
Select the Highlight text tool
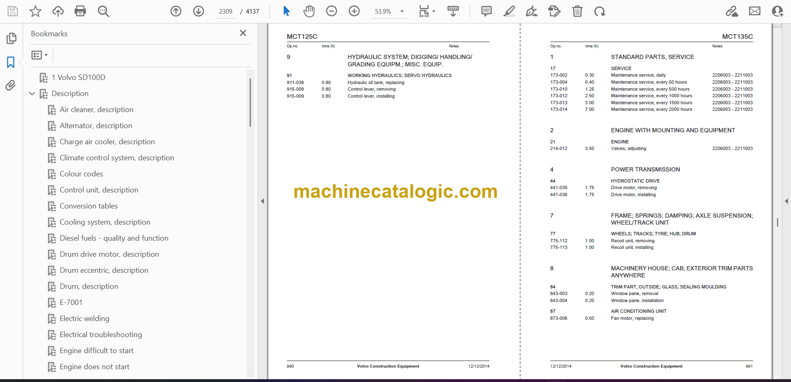[509, 11]
